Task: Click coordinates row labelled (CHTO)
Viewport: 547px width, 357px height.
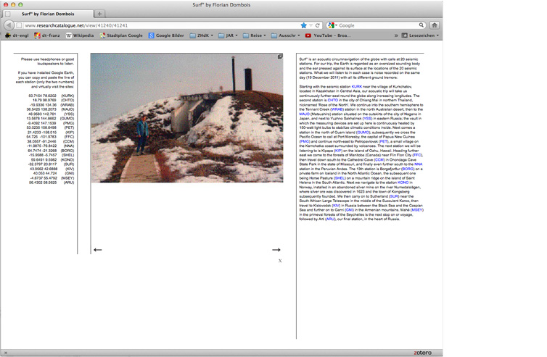Action: coord(53,100)
